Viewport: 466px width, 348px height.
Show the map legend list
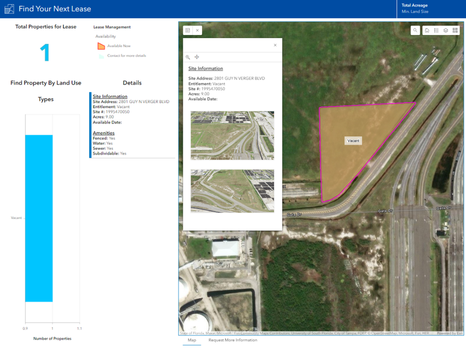(436, 30)
